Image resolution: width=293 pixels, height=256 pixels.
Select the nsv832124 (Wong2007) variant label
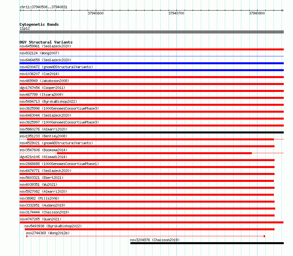point(40,53)
